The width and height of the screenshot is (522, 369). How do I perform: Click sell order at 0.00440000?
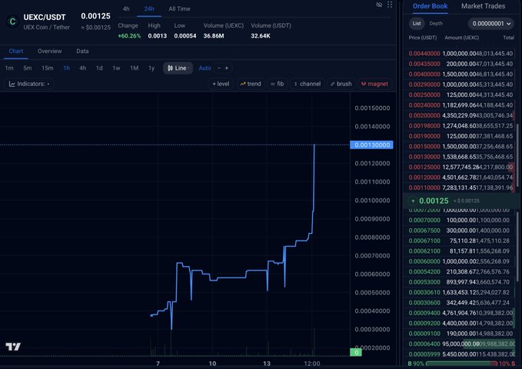coord(460,53)
